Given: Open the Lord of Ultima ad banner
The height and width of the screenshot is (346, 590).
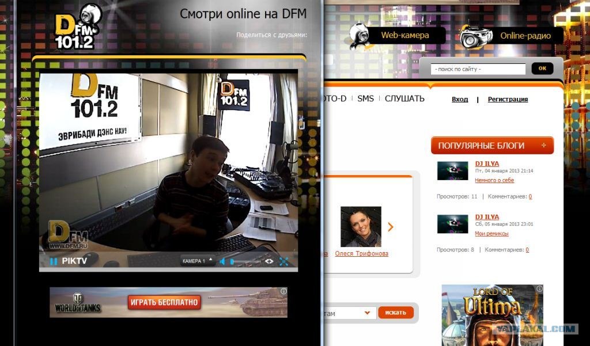Looking at the screenshot, I should coord(492,315).
